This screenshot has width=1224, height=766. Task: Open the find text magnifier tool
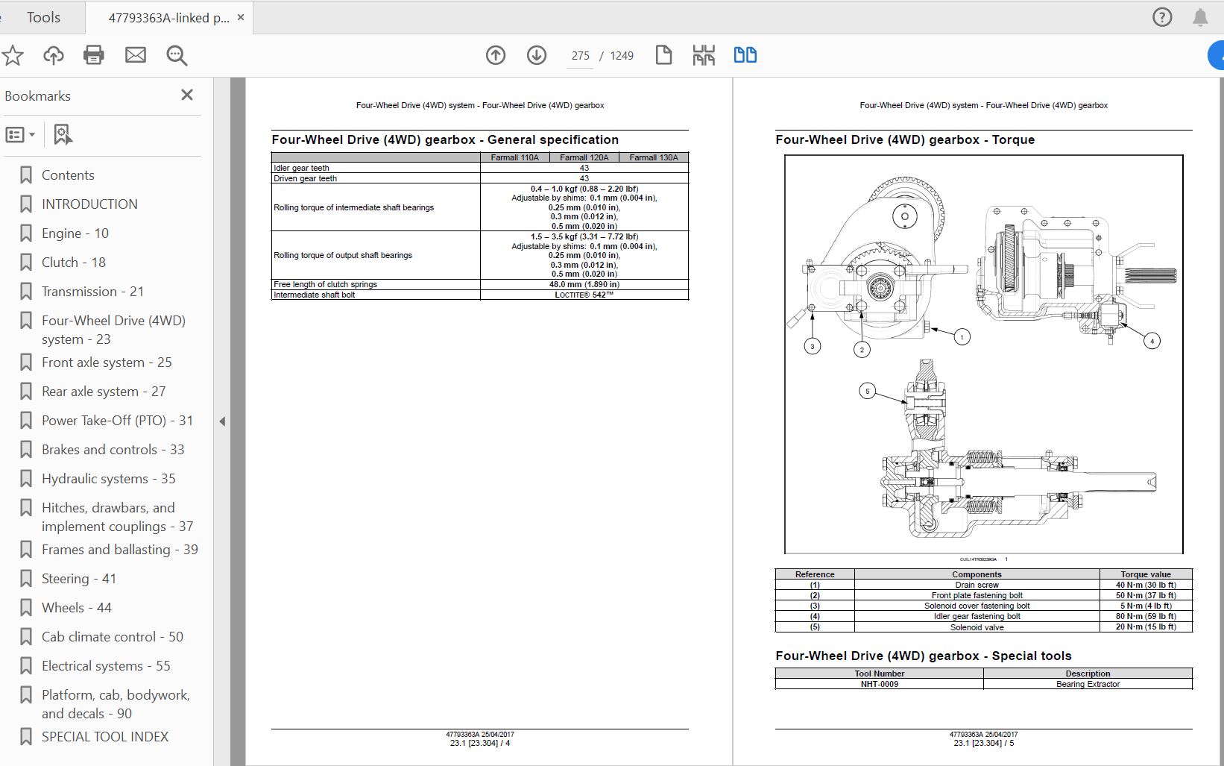(x=177, y=55)
